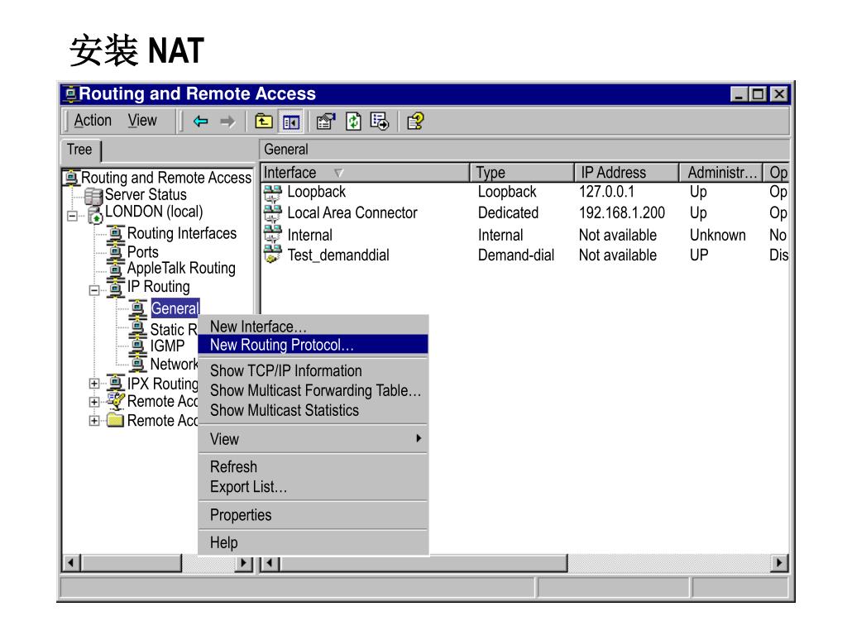This screenshot has height=635, width=847.
Task: Select the General node in tree
Action: point(175,308)
